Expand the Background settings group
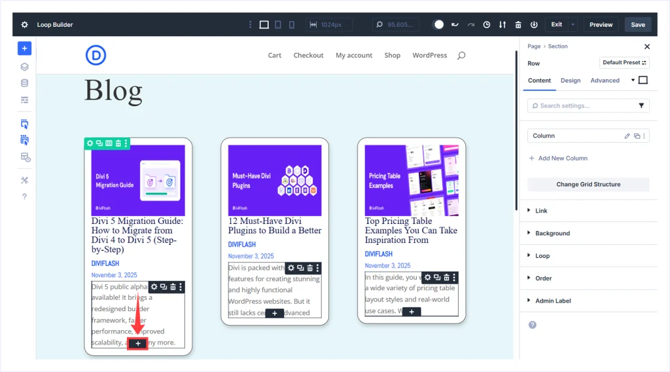 tap(552, 233)
